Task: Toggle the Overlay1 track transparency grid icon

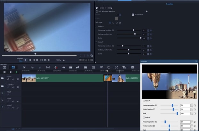Action: pyautogui.click(x=18, y=87)
